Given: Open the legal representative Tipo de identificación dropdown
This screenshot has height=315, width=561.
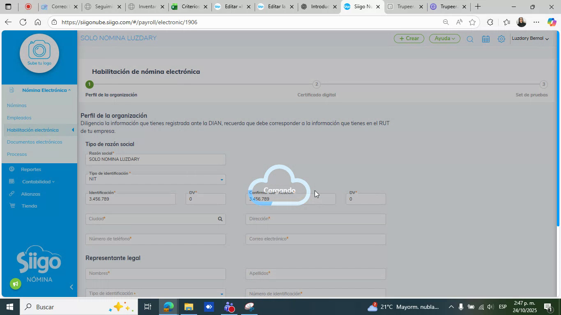Looking at the screenshot, I should [x=156, y=293].
